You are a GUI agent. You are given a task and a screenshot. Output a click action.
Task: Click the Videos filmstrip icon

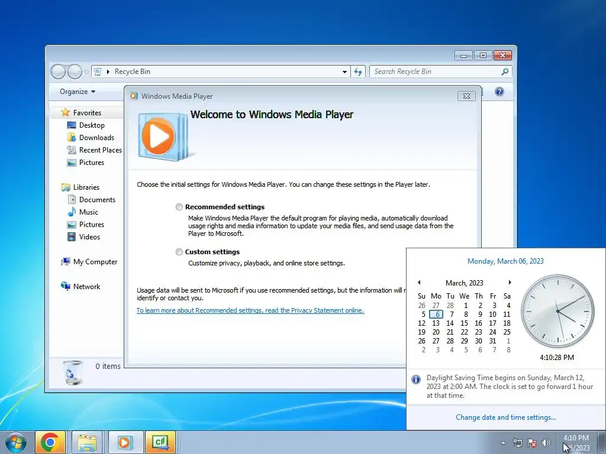pyautogui.click(x=72, y=236)
